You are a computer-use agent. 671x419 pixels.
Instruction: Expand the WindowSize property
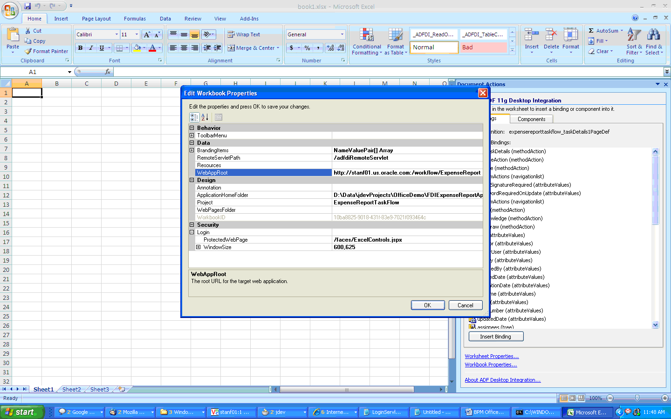198,247
